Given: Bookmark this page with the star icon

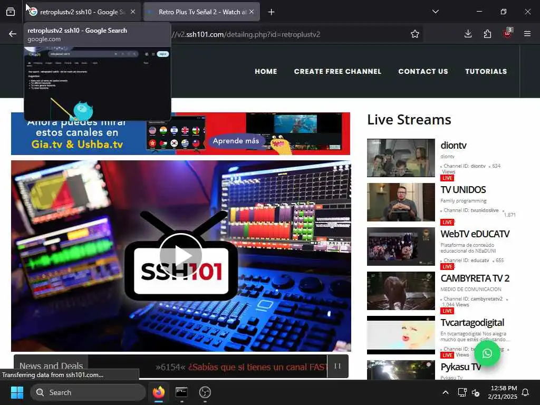Looking at the screenshot, I should click(415, 34).
